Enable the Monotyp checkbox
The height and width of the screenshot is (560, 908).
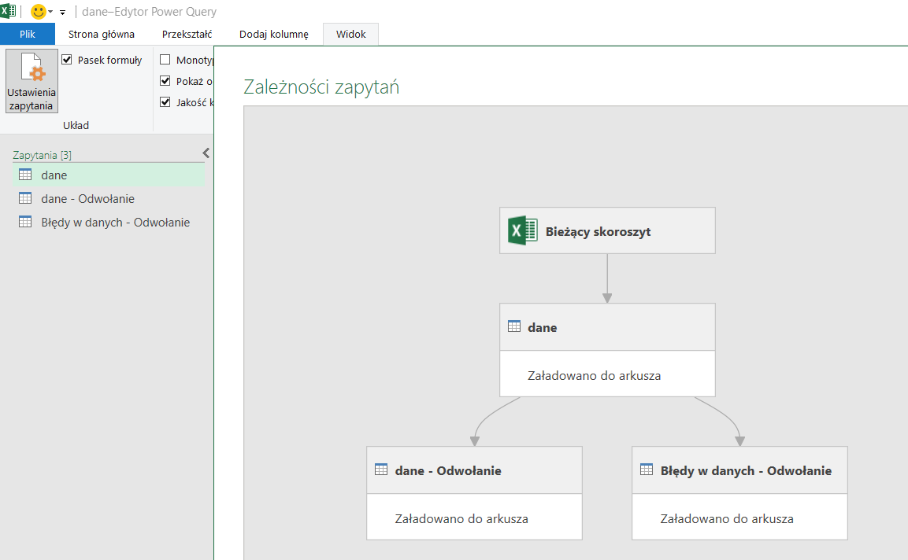pyautogui.click(x=165, y=60)
